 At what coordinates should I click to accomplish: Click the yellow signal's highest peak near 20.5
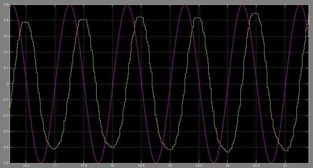255,14
